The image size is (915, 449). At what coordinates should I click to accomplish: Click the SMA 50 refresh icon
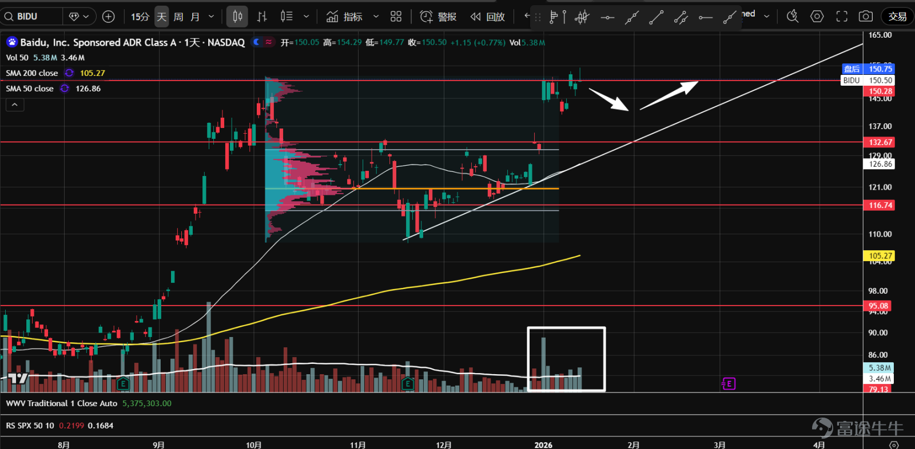click(65, 89)
